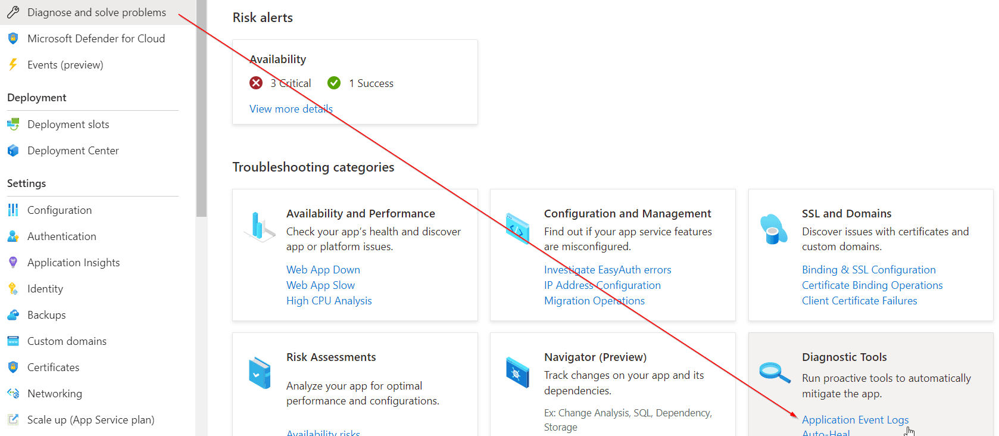Open Web App Down diagnostics
The width and height of the screenshot is (999, 436).
pos(323,269)
